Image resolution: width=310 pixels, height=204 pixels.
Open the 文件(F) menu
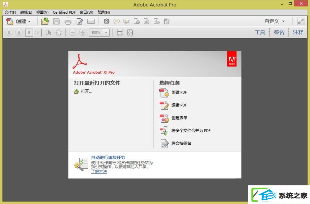(10, 12)
